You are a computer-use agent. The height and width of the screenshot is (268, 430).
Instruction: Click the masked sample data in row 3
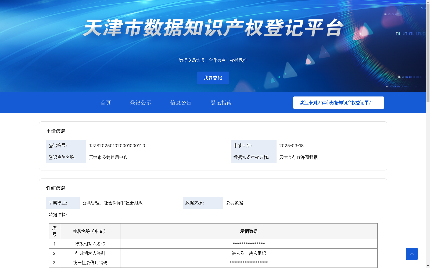click(249, 263)
